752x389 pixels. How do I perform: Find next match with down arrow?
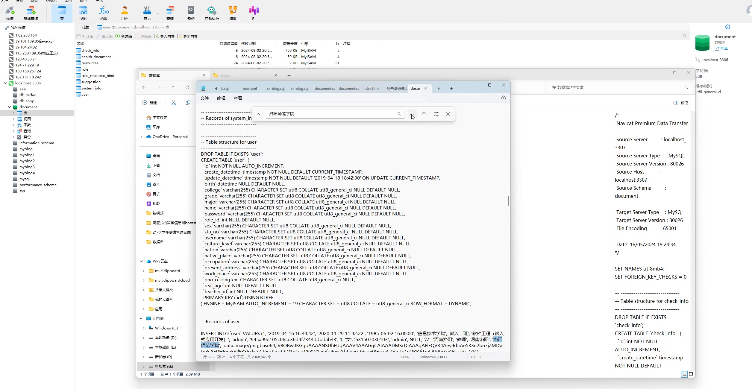tap(412, 114)
